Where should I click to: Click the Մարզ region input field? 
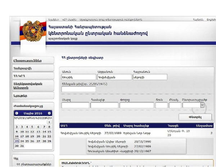click(75, 105)
